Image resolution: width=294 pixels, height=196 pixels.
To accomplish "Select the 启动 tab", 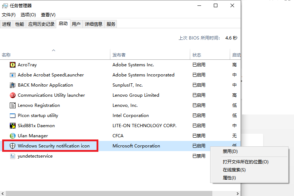I will 63,24.
